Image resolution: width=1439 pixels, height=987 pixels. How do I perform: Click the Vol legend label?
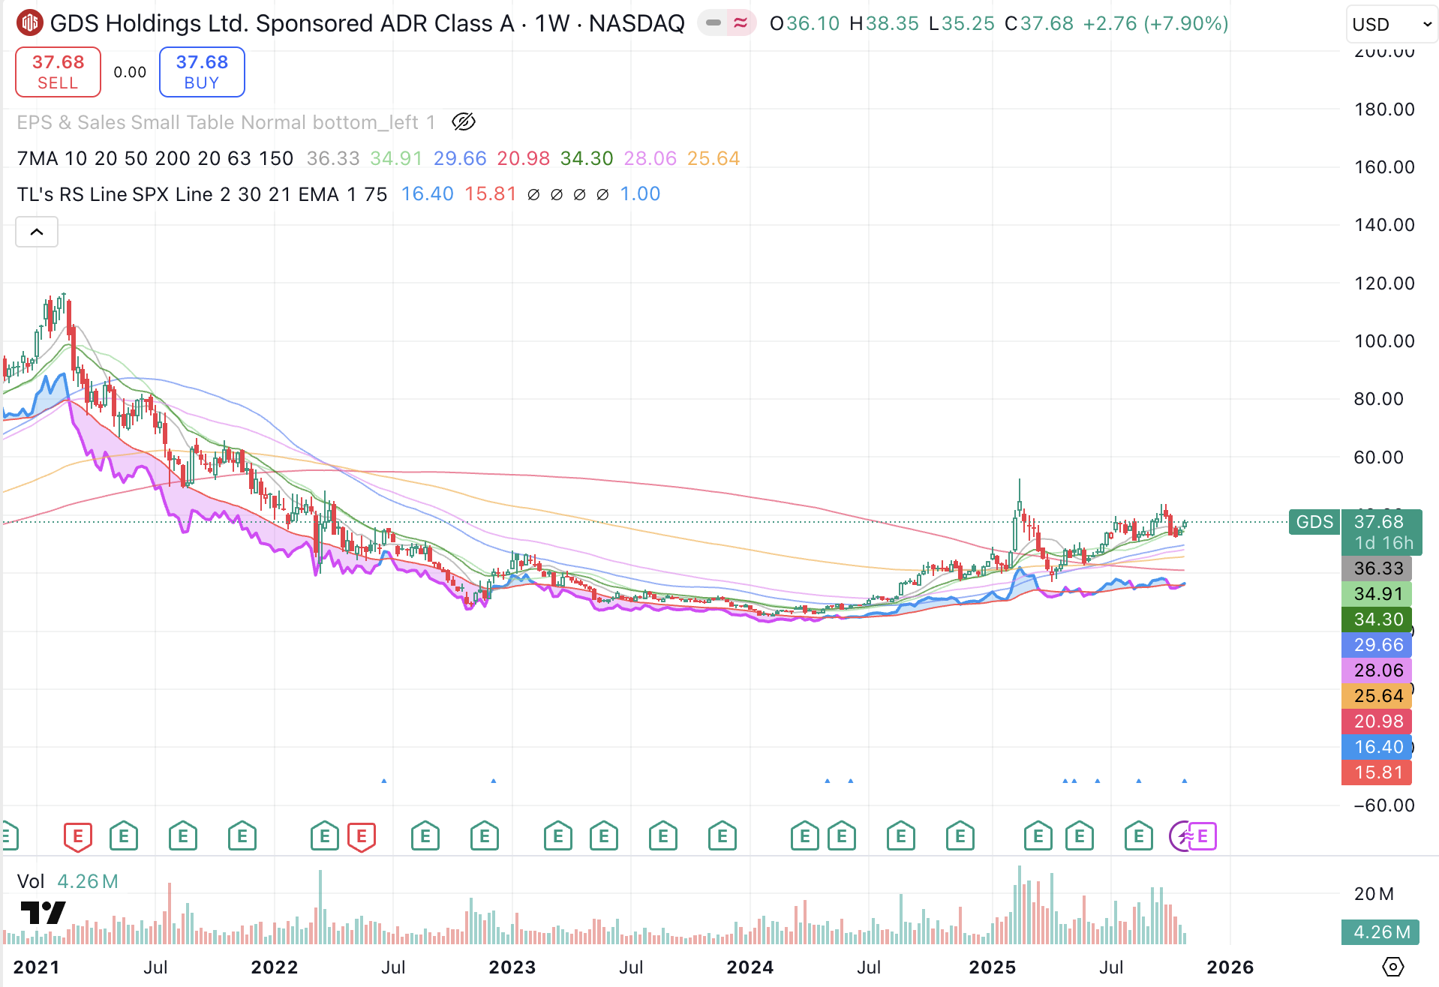[x=31, y=881]
